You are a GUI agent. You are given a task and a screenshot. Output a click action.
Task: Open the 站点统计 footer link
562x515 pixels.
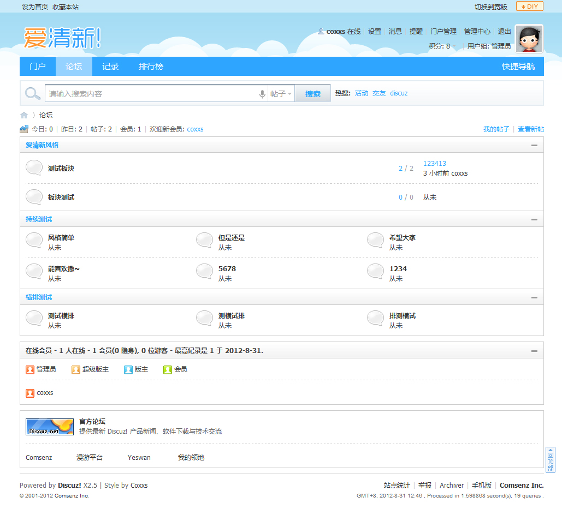click(x=397, y=486)
